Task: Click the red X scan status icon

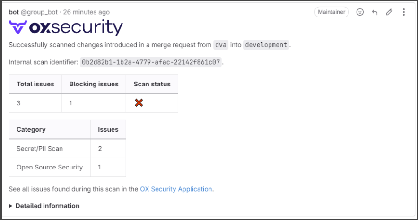Action: coord(139,102)
